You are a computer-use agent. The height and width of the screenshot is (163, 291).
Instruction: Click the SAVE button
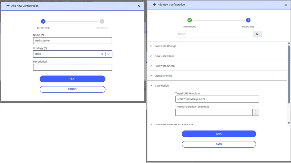click(x=219, y=134)
